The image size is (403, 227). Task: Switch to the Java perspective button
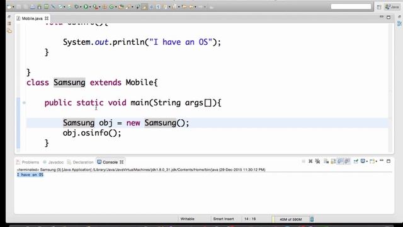click(x=392, y=7)
